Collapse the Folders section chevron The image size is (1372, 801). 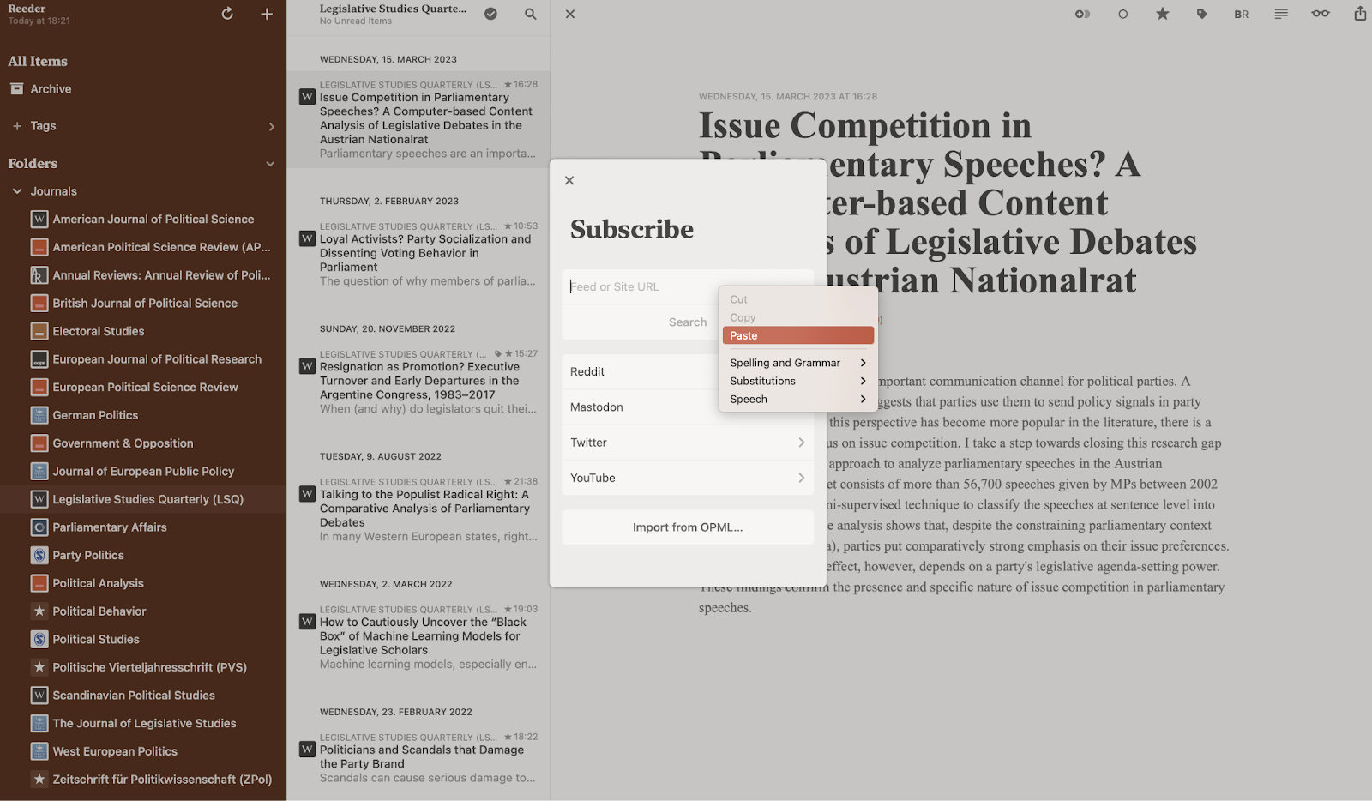[x=270, y=164]
